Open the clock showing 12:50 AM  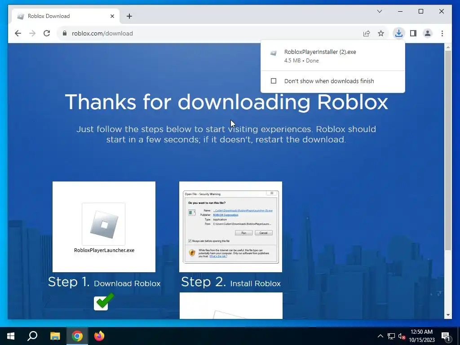click(x=421, y=336)
